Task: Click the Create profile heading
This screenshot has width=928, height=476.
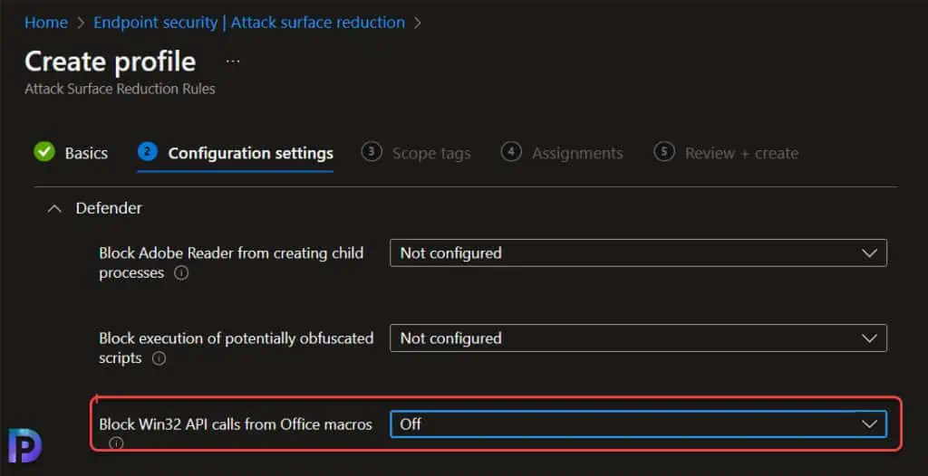Action: (x=110, y=62)
